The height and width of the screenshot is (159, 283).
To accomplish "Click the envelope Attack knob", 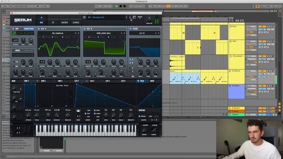I will point(28,115).
